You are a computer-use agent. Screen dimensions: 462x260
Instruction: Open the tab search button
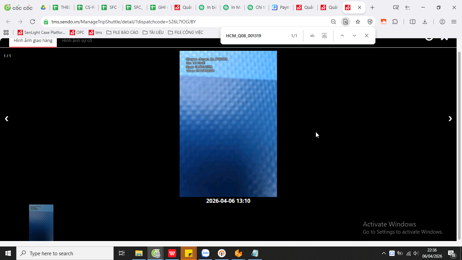(396, 7)
